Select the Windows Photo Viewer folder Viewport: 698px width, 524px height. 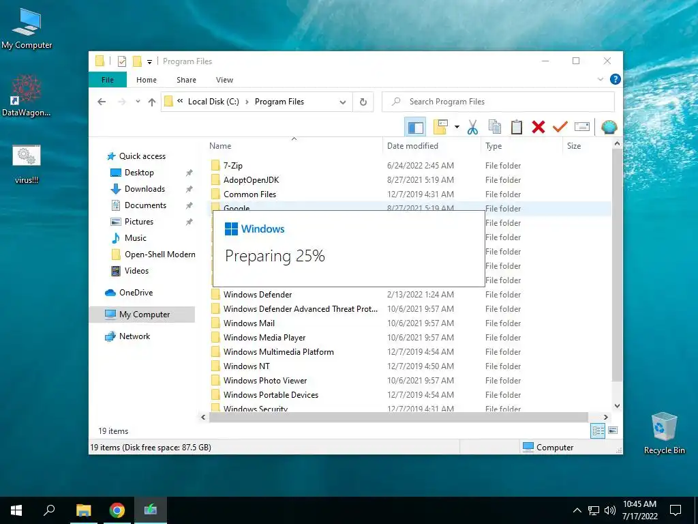[265, 381]
